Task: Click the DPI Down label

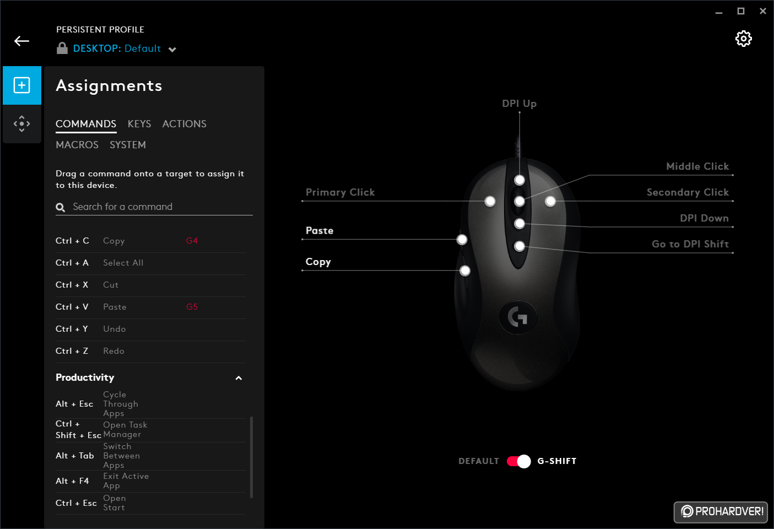Action: [704, 218]
